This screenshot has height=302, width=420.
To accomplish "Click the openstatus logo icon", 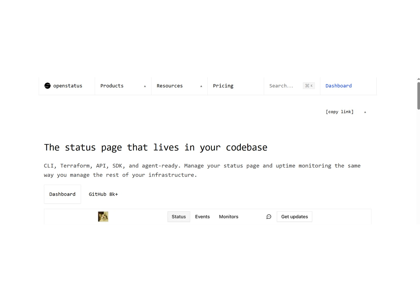I will 47,86.
